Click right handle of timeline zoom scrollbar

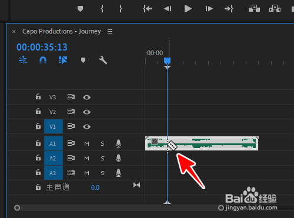[x=221, y=208]
